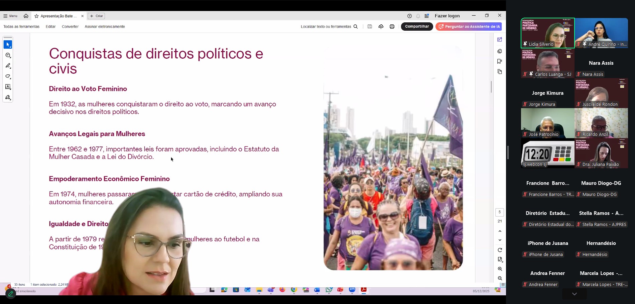Open the Converter menu item
Viewport: 635px width, 304px height.
pos(70,27)
